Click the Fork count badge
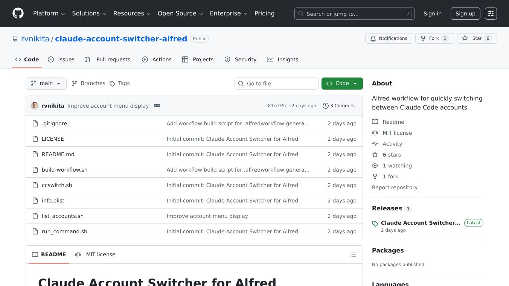 445,38
